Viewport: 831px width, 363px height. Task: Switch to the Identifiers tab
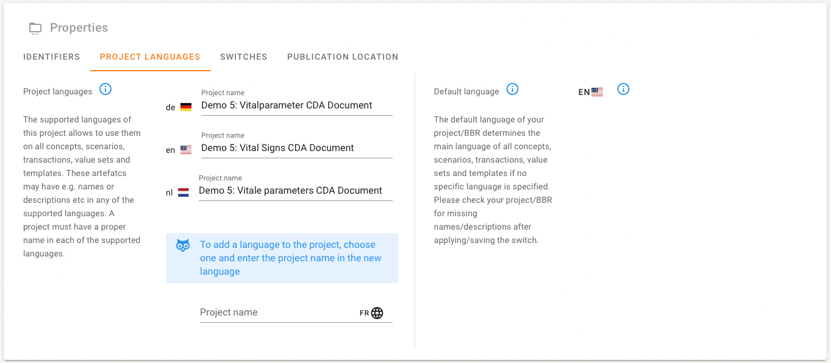click(52, 57)
